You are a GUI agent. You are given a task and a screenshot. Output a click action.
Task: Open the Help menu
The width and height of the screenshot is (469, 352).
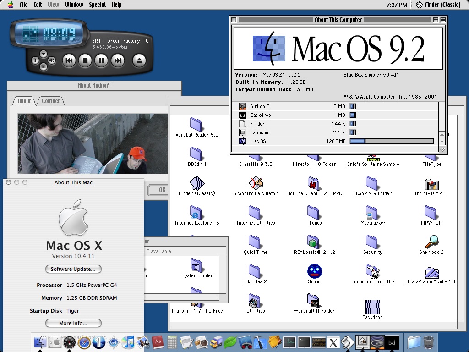(116, 5)
